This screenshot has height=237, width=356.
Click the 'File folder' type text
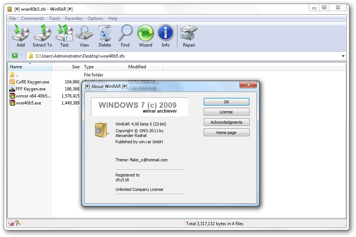[x=94, y=75]
